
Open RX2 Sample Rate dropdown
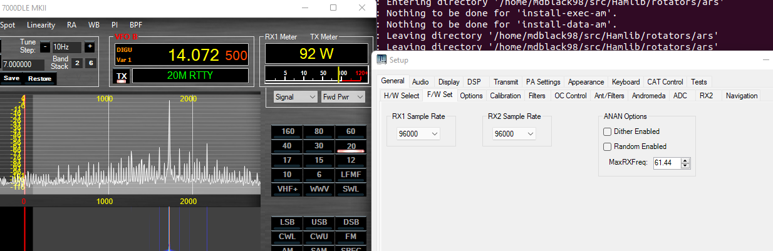coord(515,133)
